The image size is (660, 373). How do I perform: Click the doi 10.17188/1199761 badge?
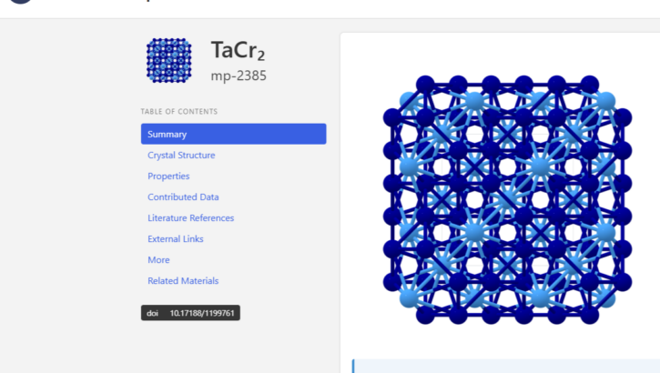190,313
